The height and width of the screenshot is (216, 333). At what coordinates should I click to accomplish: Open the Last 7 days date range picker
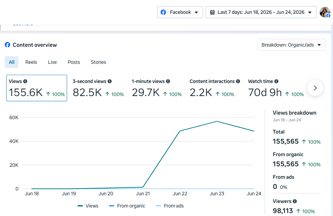pos(261,12)
